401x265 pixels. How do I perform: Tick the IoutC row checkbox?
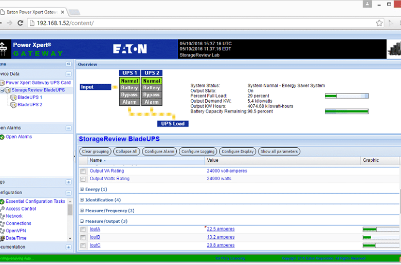(83, 245)
